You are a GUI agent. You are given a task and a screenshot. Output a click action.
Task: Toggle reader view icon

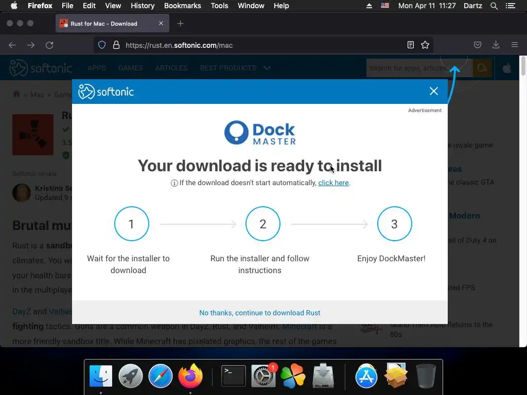tap(410, 45)
